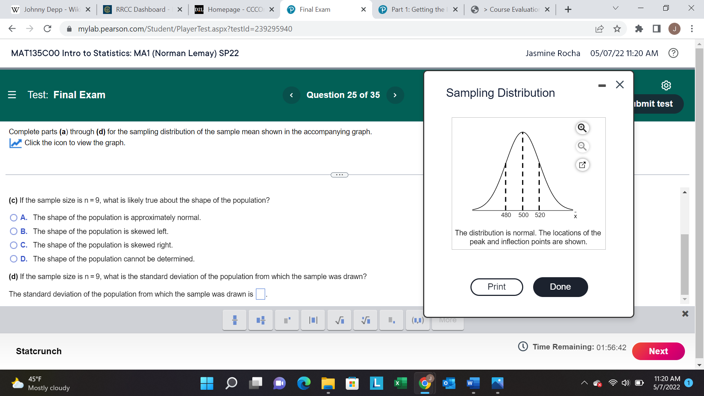Viewport: 704px width, 396px height.
Task: Select answer choice C, skewed right
Action: coord(14,245)
